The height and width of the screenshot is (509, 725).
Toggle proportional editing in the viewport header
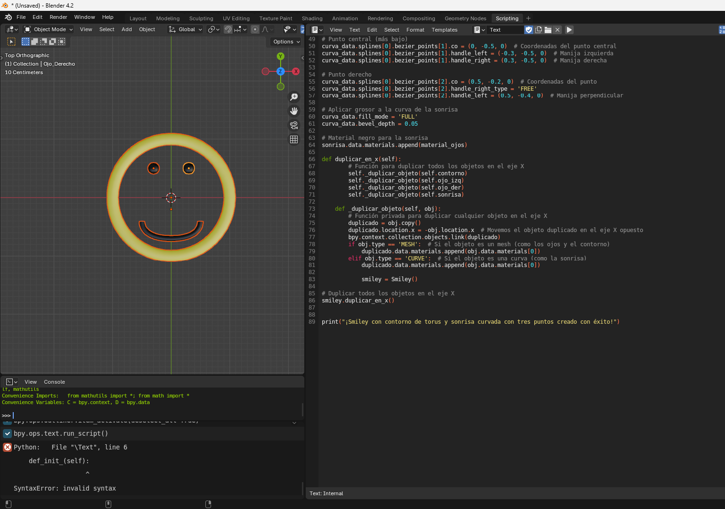(x=255, y=29)
